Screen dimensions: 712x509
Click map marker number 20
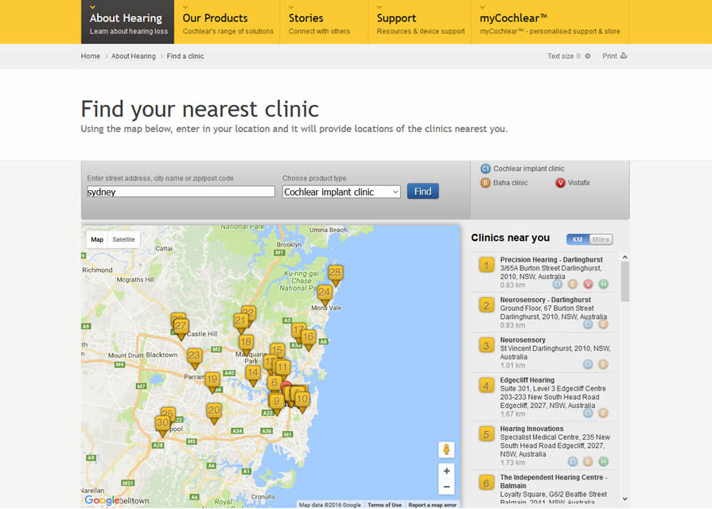(x=214, y=411)
